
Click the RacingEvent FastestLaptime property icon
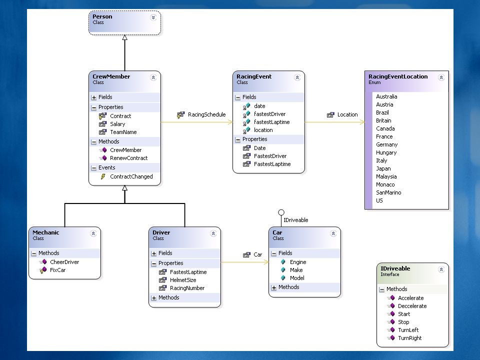pyautogui.click(x=246, y=164)
